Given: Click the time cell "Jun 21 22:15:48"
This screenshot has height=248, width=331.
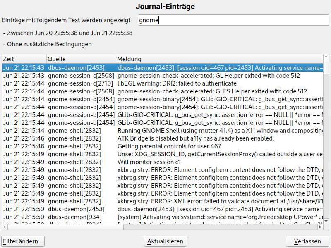Looking at the screenshot, I should click(24, 146).
